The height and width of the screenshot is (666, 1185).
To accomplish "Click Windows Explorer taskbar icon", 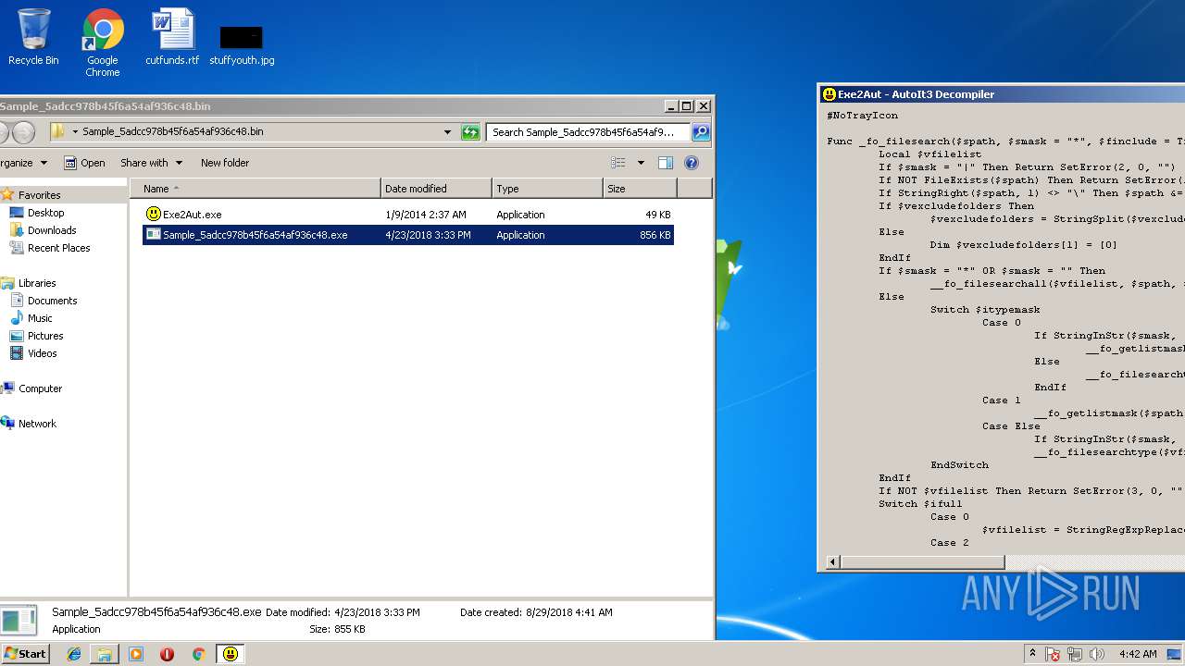I will pyautogui.click(x=105, y=654).
